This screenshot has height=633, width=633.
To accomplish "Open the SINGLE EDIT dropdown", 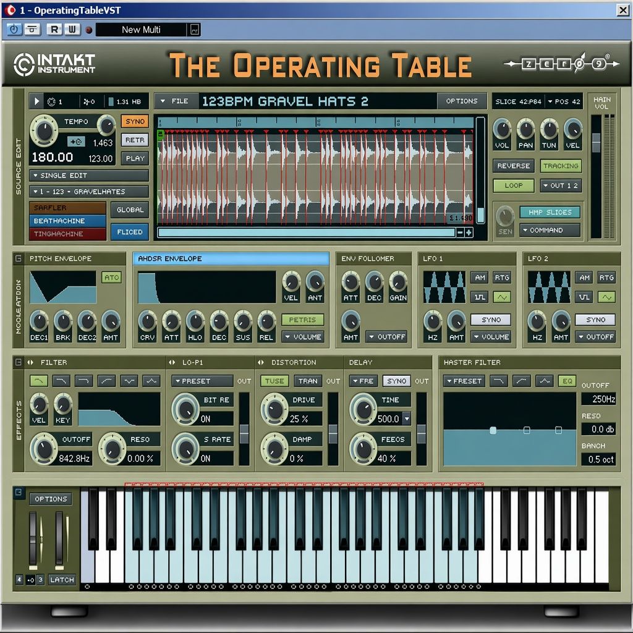I will (89, 176).
